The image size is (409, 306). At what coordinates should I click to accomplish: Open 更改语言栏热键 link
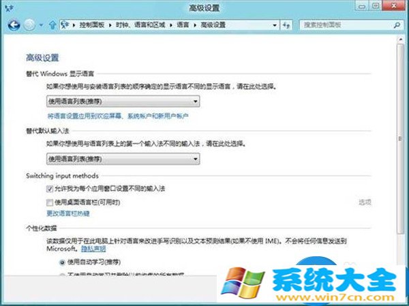pos(68,213)
